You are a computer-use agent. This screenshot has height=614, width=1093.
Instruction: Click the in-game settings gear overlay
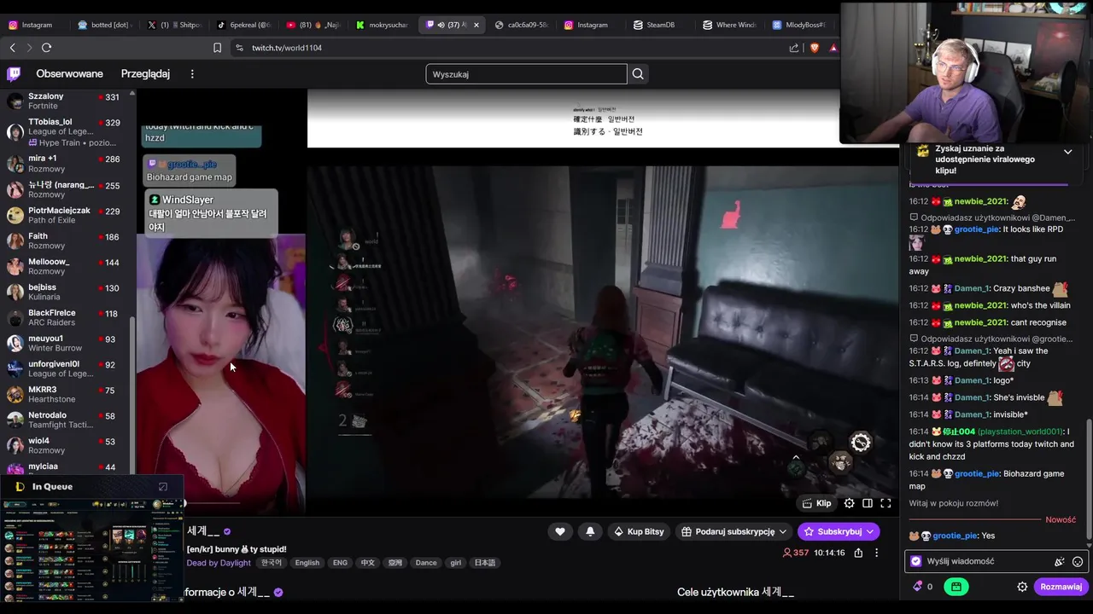(860, 442)
